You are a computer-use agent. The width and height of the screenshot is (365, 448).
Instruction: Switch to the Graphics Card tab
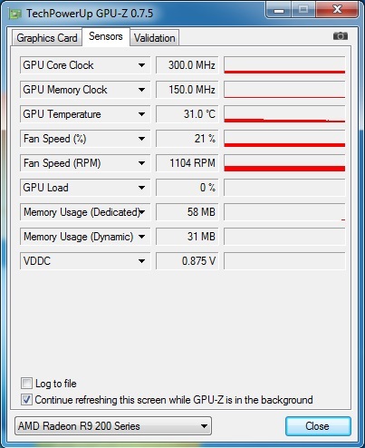47,38
